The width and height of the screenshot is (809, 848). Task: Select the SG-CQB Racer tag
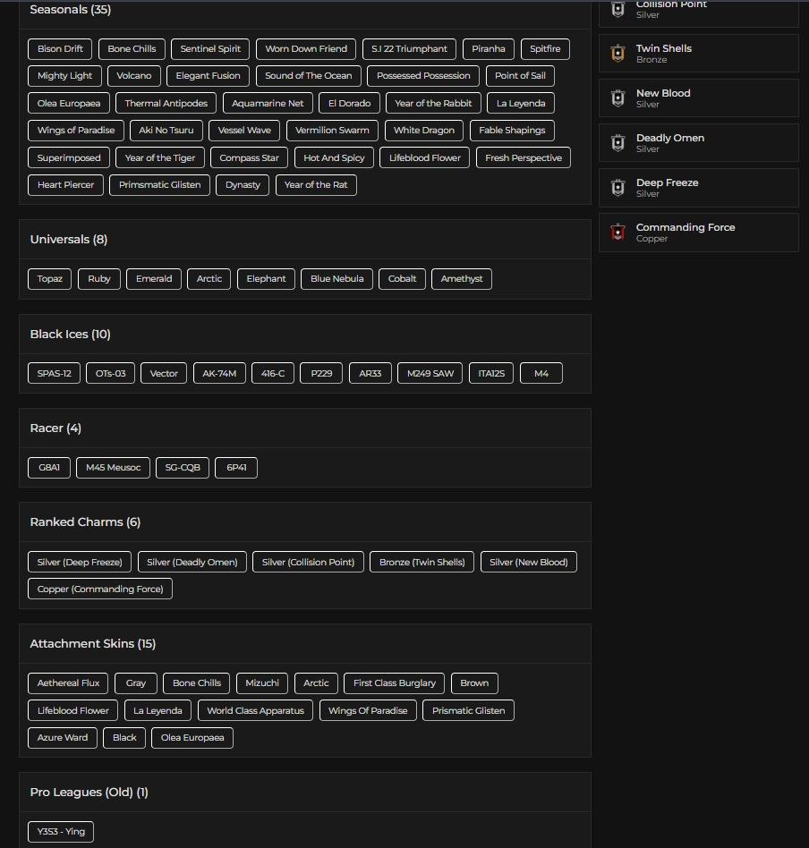pos(183,468)
